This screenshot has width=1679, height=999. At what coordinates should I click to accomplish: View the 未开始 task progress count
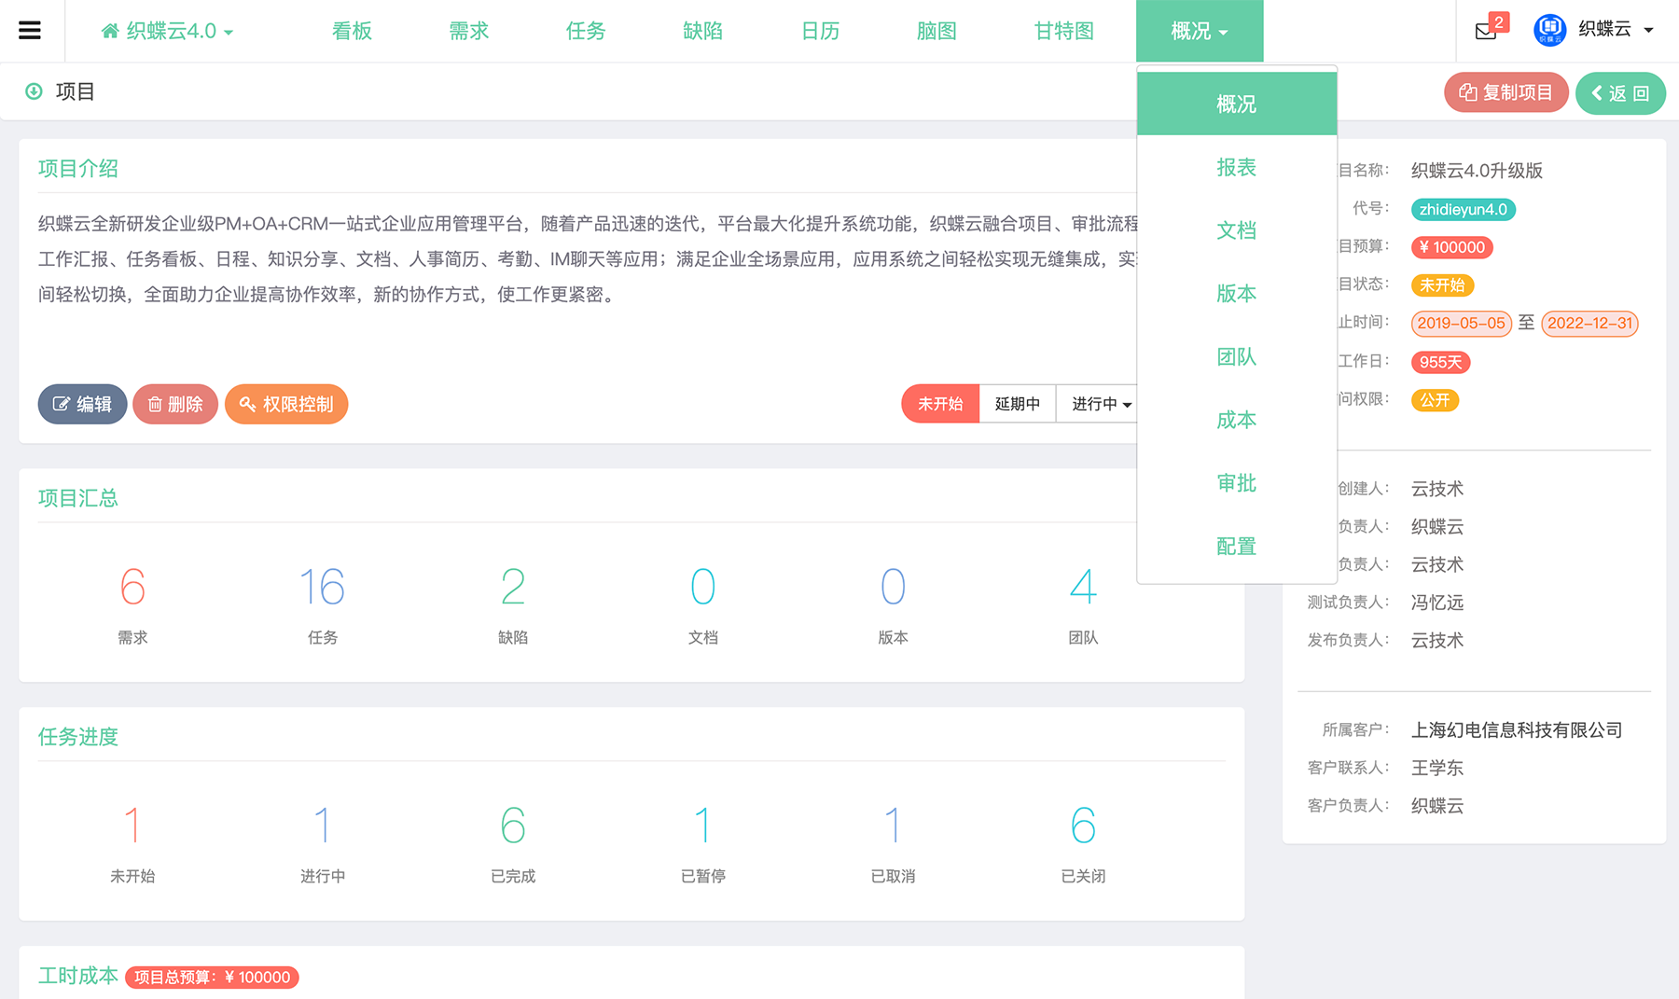point(132,826)
